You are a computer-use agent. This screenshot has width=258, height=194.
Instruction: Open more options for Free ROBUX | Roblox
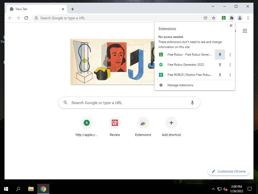230,75
